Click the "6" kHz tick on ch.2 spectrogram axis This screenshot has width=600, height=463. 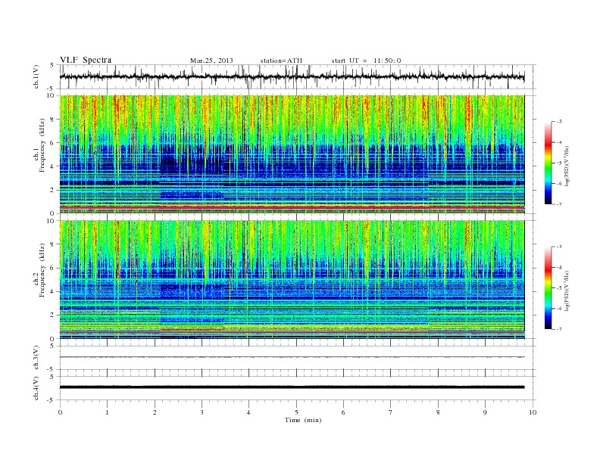tap(52, 268)
